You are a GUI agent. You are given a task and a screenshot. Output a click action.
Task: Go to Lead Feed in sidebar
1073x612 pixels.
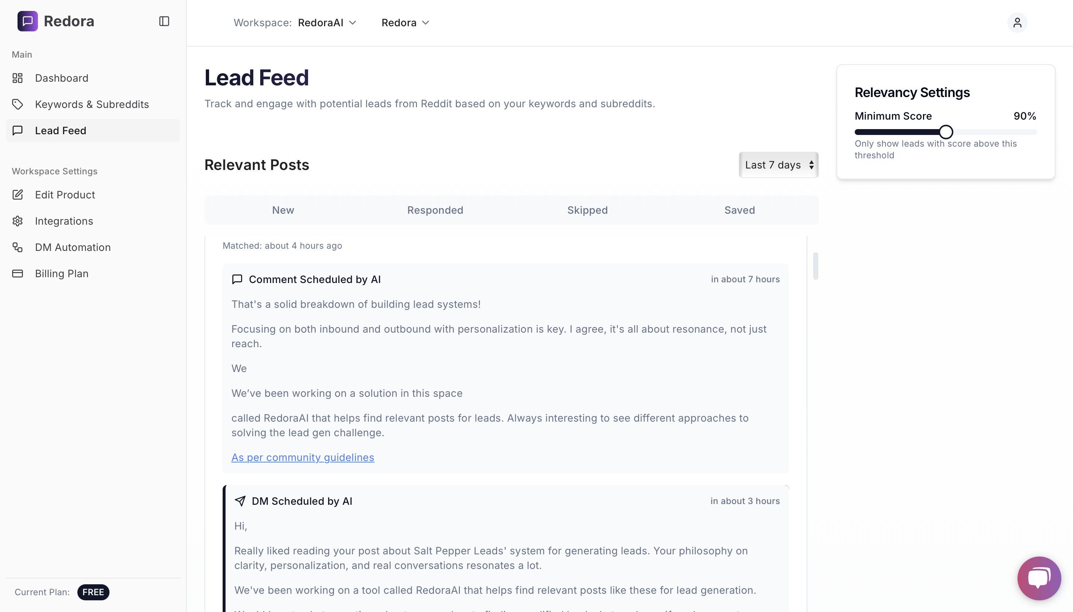(61, 131)
